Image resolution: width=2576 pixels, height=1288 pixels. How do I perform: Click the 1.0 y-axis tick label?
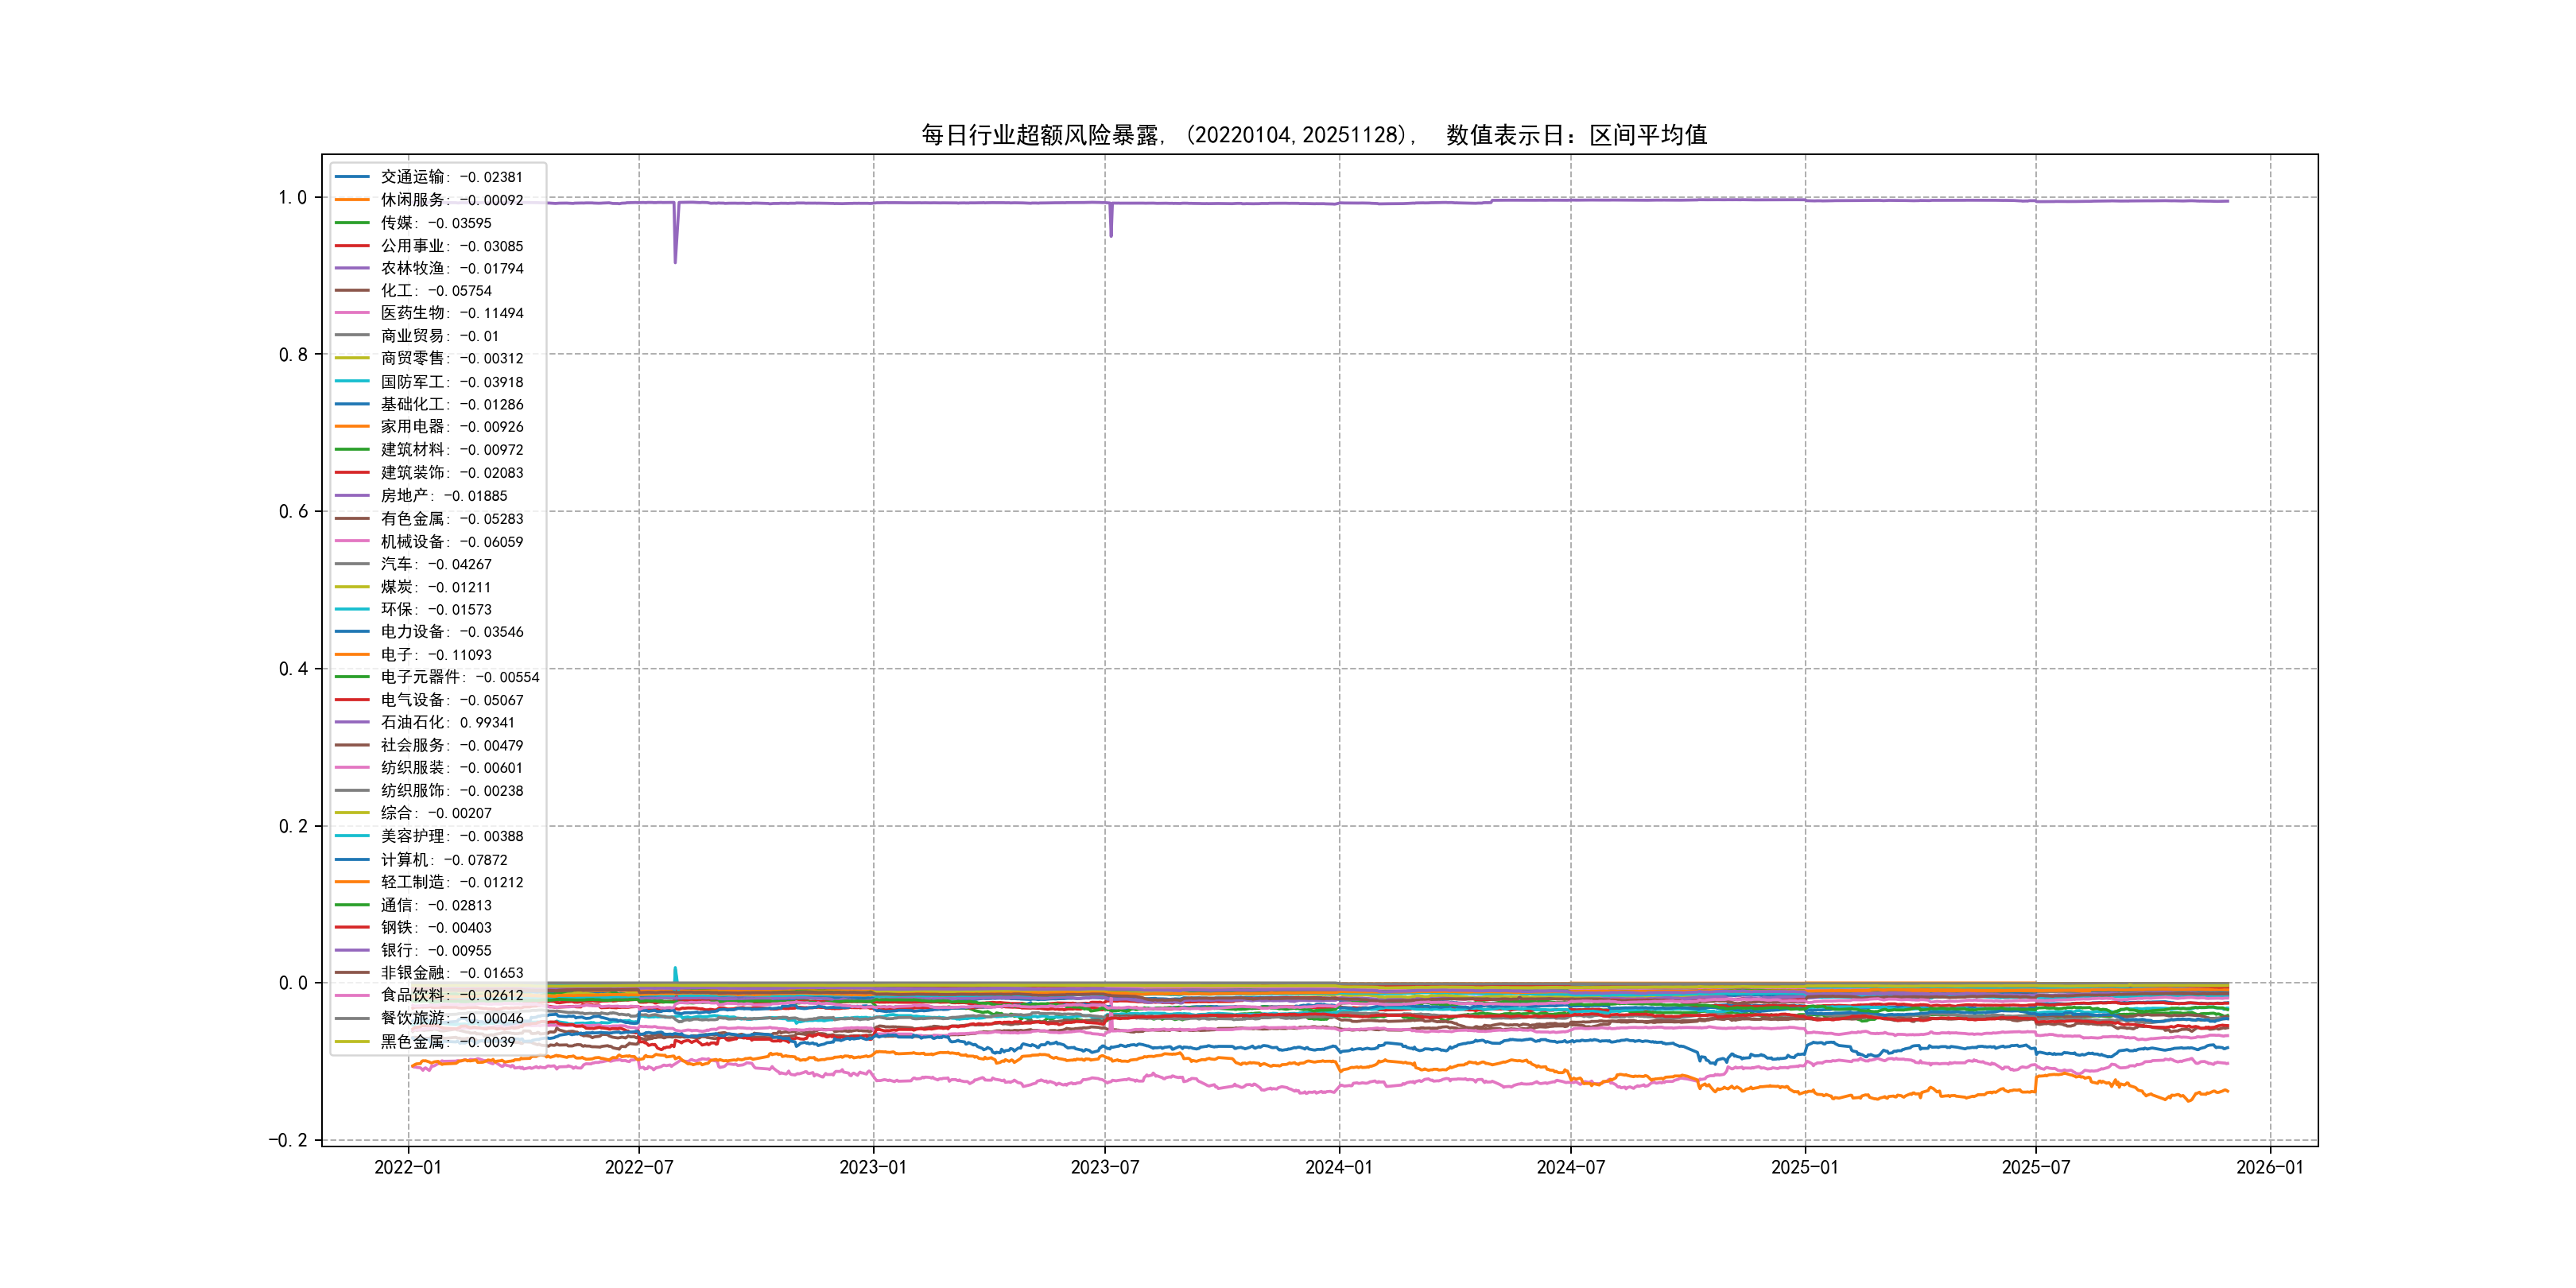[292, 198]
